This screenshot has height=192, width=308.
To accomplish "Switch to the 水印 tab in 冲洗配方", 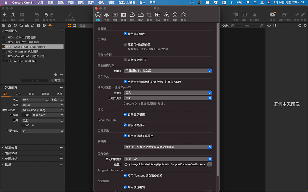I will click(59, 94).
